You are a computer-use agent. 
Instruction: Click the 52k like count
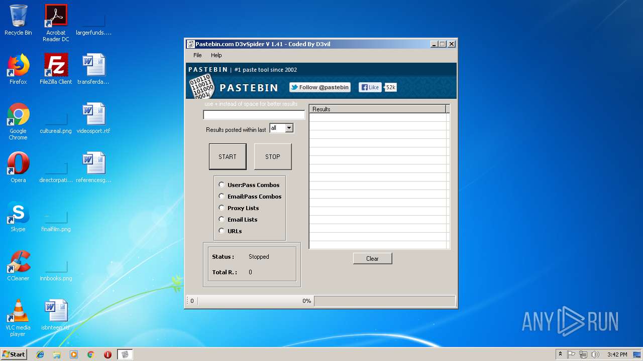tap(390, 87)
